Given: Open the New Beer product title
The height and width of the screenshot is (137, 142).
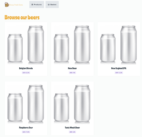Looking at the screenshot, I should coord(72,68).
